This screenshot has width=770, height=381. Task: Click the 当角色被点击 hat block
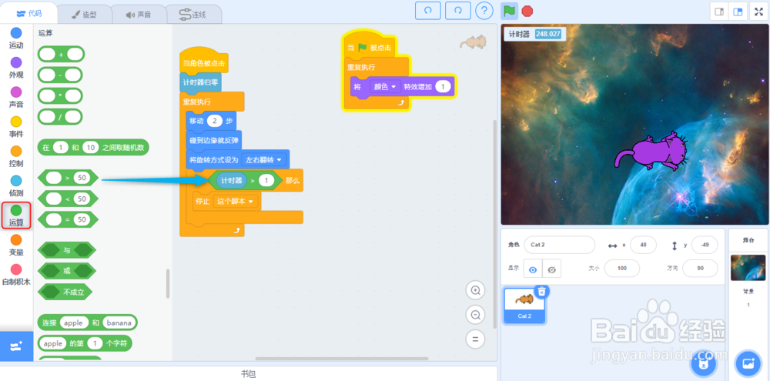coord(204,62)
